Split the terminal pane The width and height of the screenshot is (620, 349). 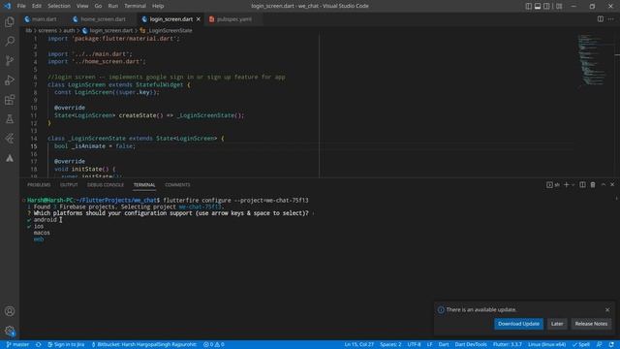(582, 185)
